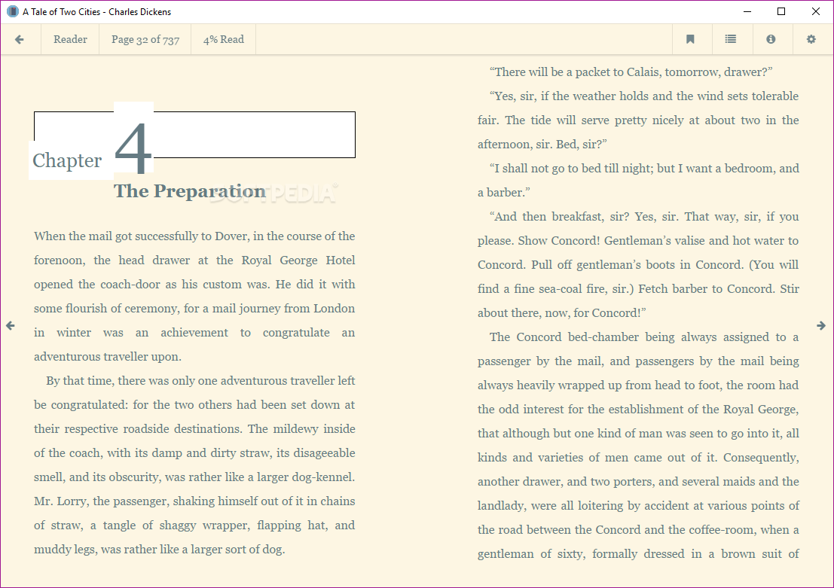Click the line starting 'When the mail got successfully'

coord(194,236)
